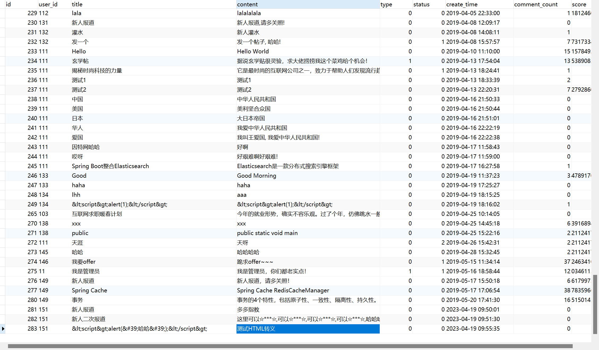599x350 pixels.
Task: Click the comment_count column header
Action: tap(542, 4)
